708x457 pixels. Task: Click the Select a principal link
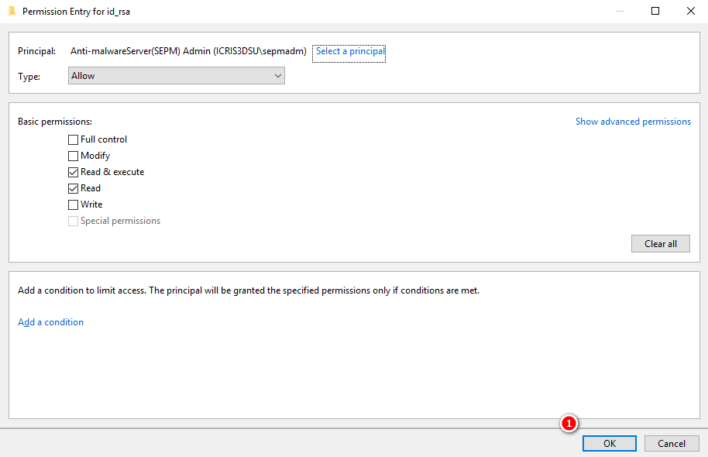pos(350,52)
